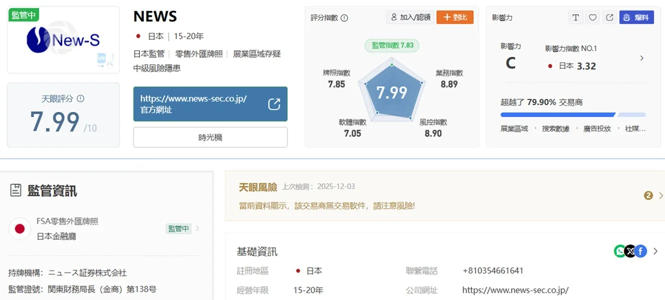The image size is (665, 300).
Task: Click the influence grade C
Action: pos(510,63)
